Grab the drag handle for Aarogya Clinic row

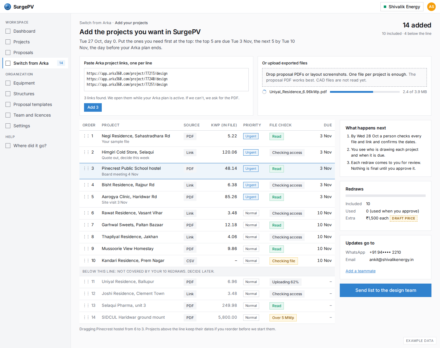pos(86,197)
